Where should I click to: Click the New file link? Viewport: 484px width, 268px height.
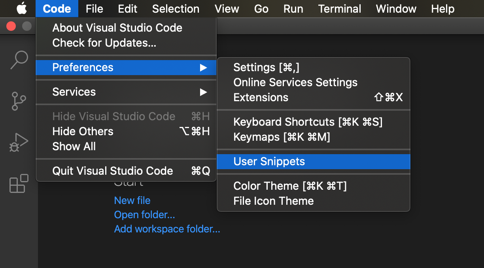click(132, 200)
